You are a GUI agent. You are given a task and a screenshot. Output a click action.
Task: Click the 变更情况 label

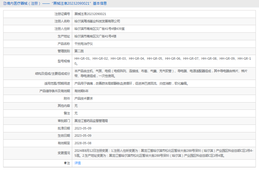click(x=64, y=153)
